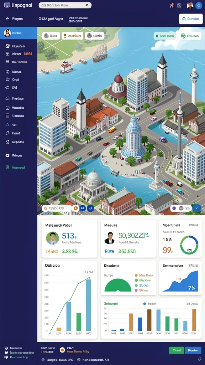
Task: Select the highlighted Slotan sidebar item
Action: click(19, 33)
